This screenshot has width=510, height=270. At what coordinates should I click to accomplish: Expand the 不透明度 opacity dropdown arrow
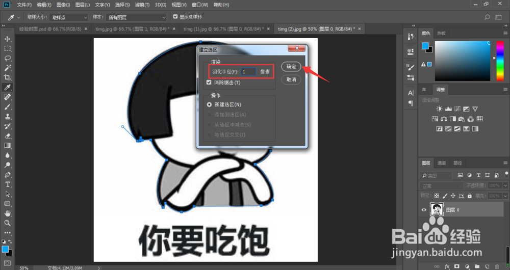coord(505,185)
